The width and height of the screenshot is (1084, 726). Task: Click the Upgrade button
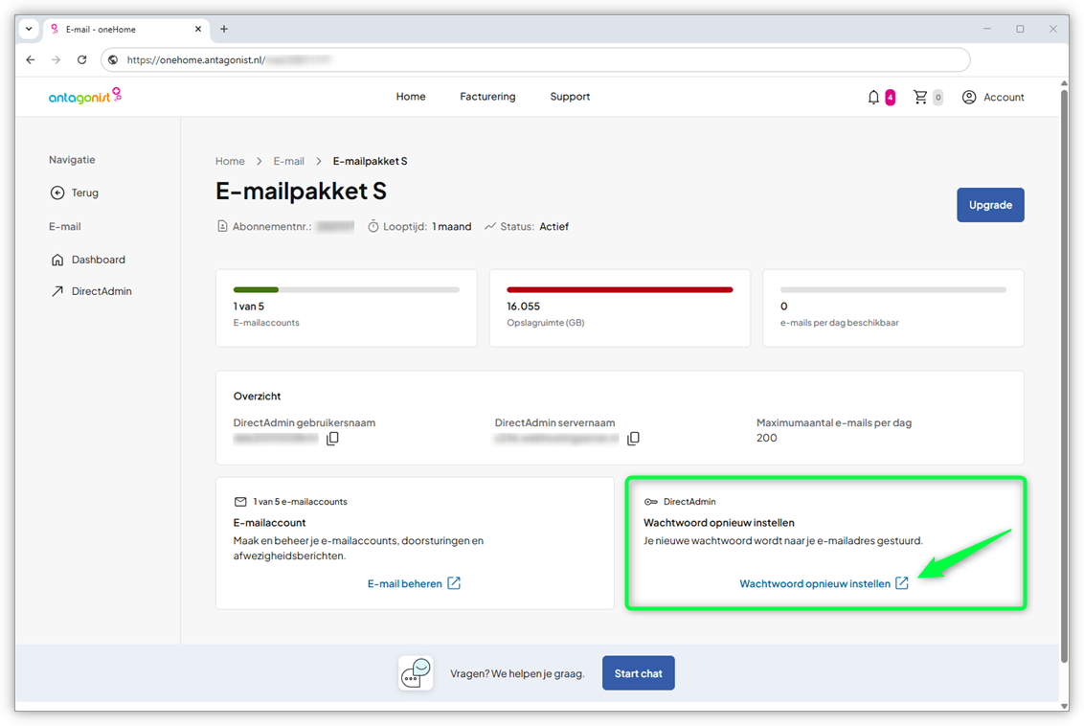point(990,205)
